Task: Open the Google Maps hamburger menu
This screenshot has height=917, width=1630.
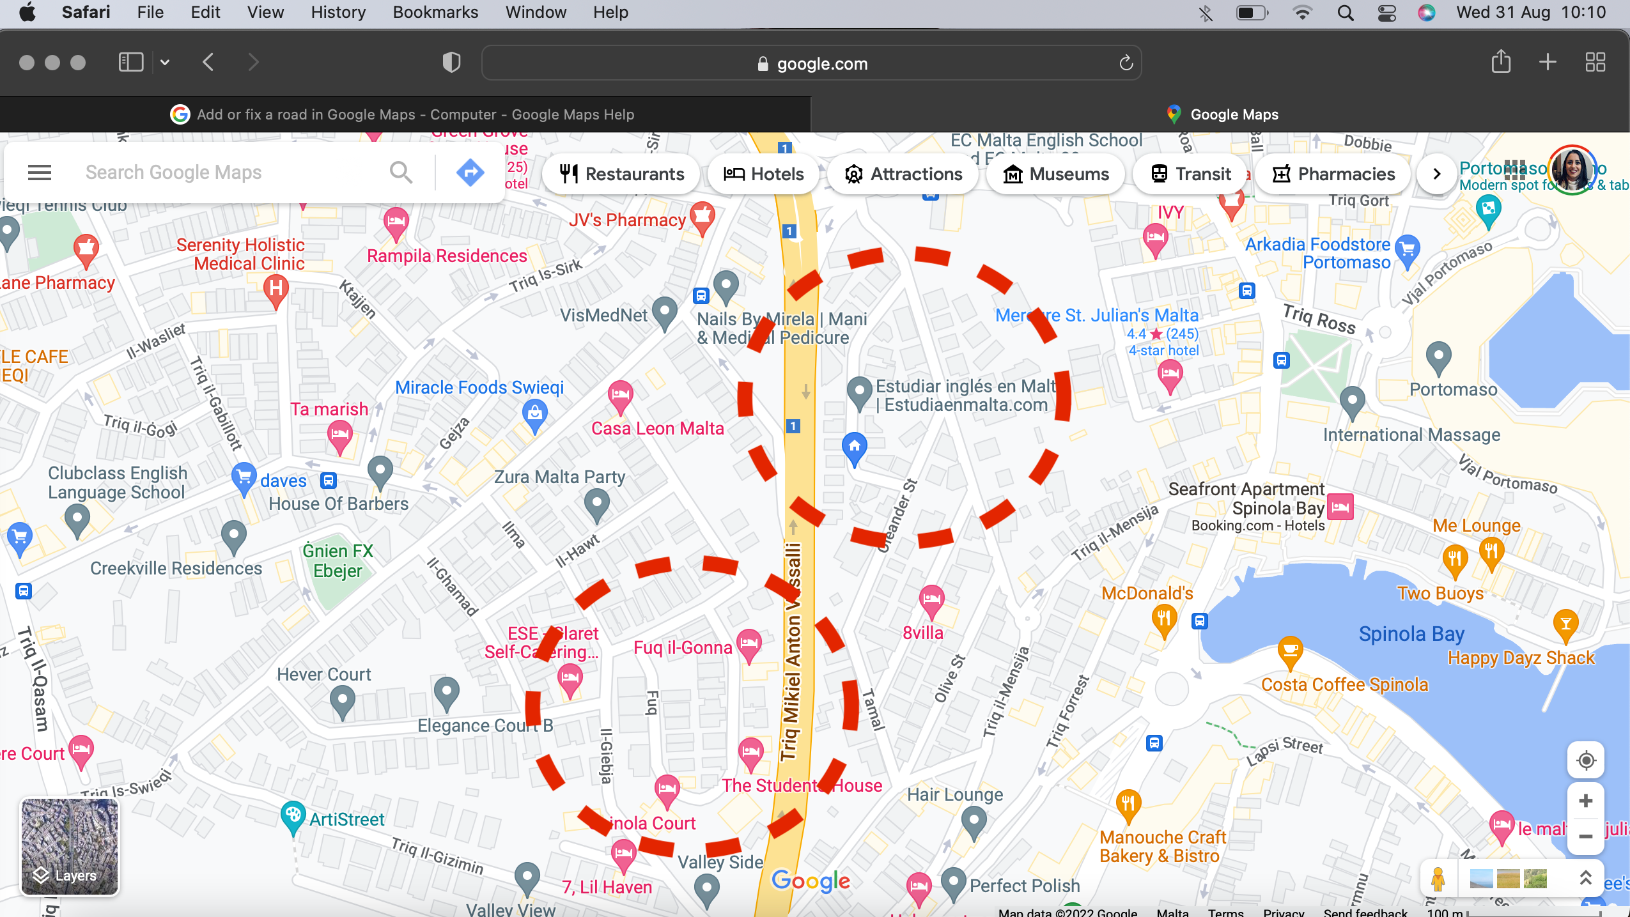Action: point(40,173)
